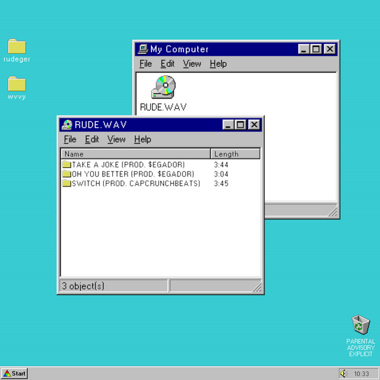Sort by the Length column header
Image resolution: width=380 pixels, height=380 pixels.
coord(235,154)
